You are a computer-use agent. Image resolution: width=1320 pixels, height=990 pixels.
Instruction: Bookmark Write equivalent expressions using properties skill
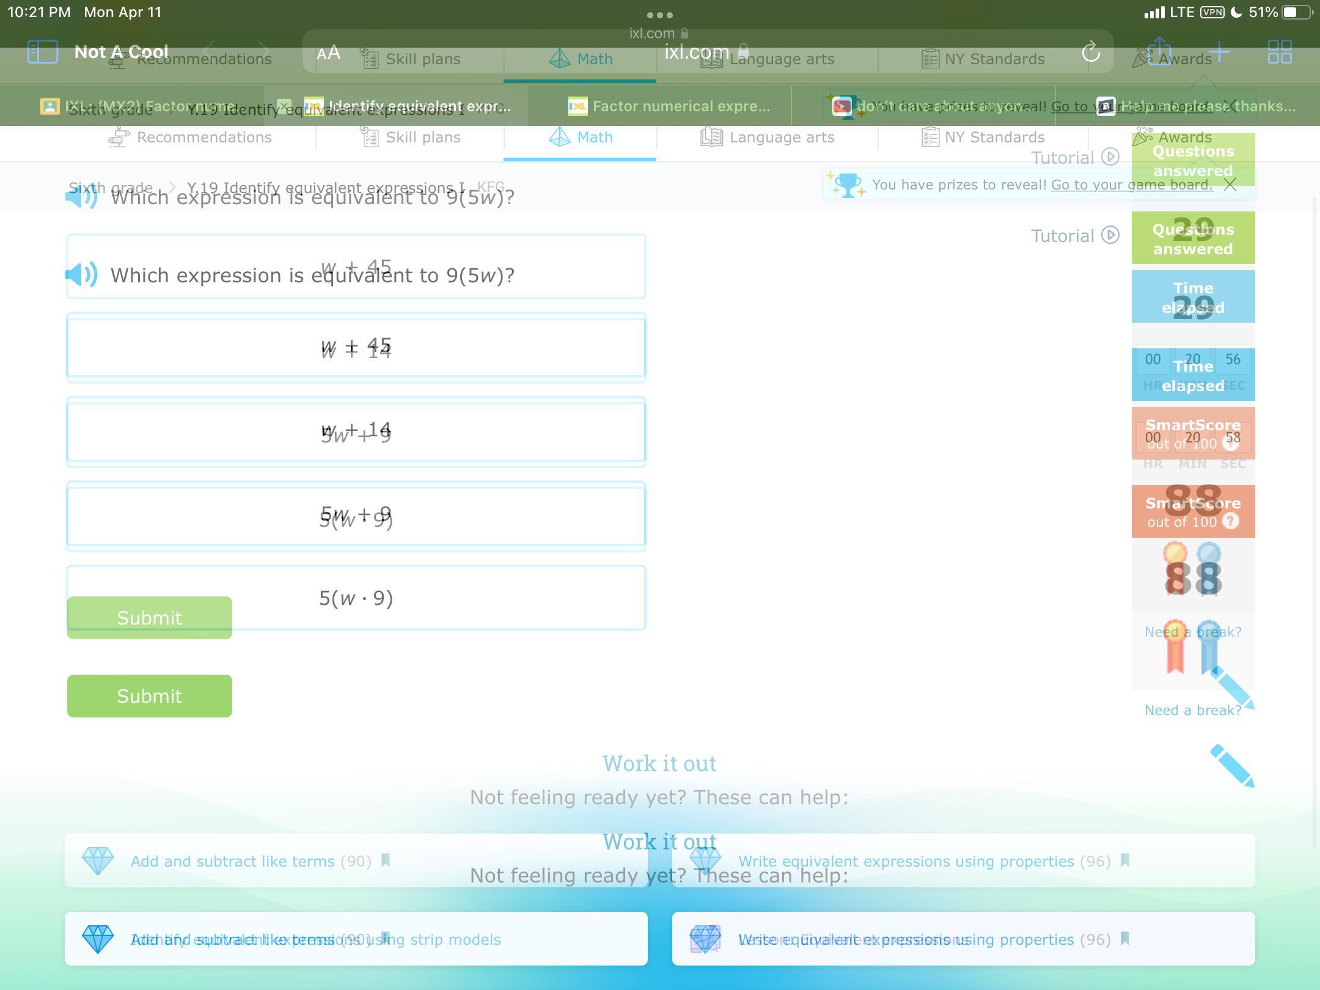(x=1125, y=939)
